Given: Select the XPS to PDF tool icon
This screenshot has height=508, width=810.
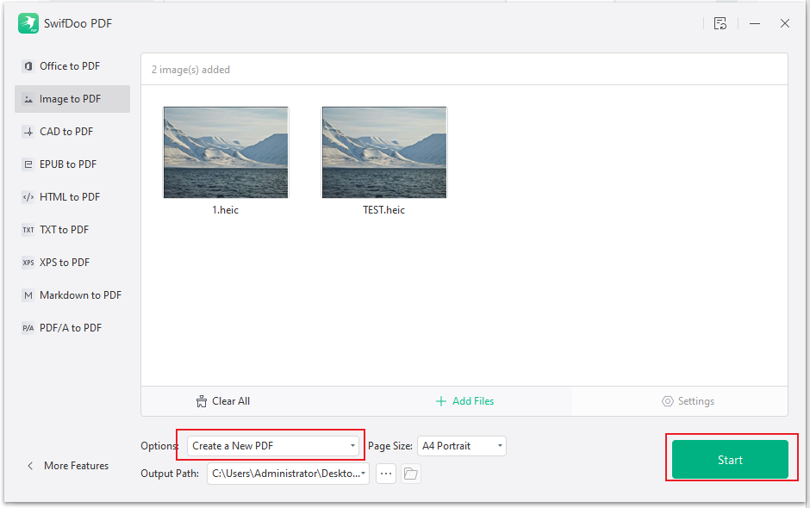Looking at the screenshot, I should pos(27,262).
